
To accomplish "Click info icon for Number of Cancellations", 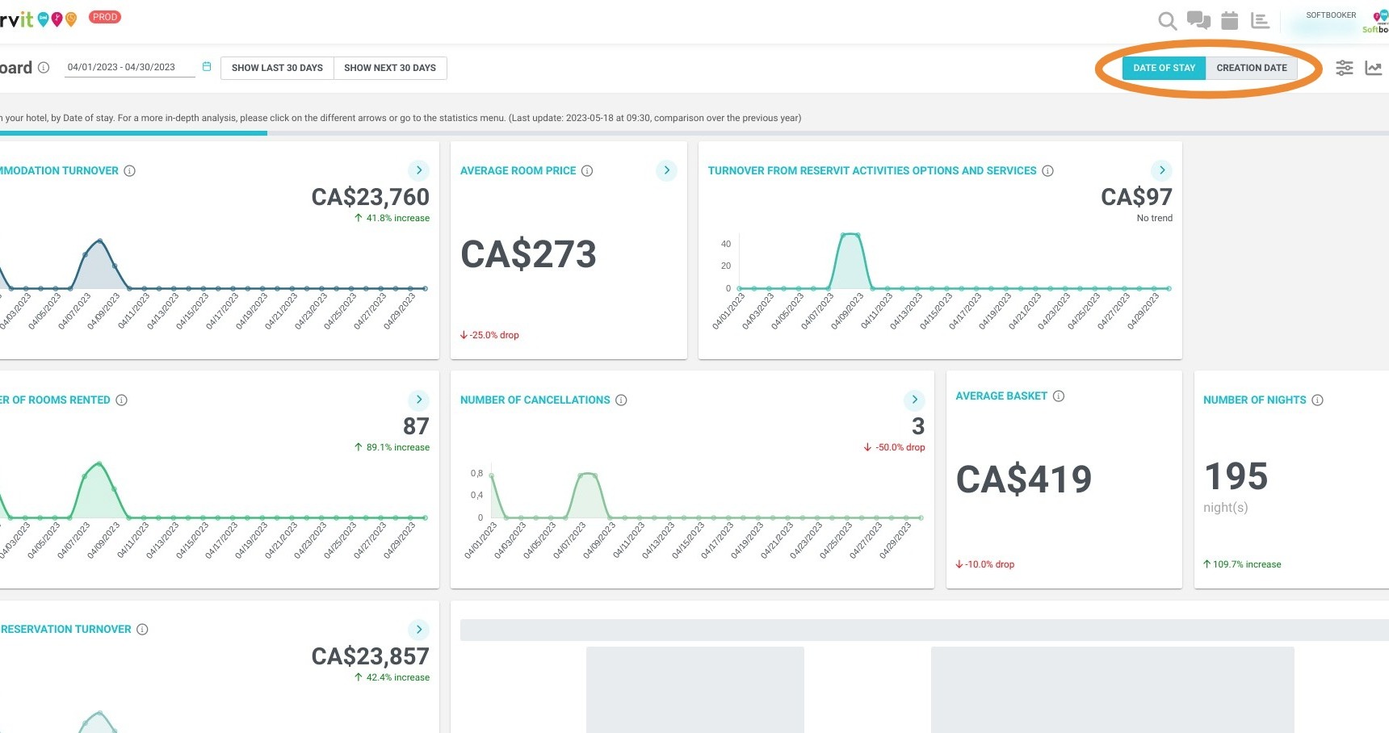I will pyautogui.click(x=621, y=400).
